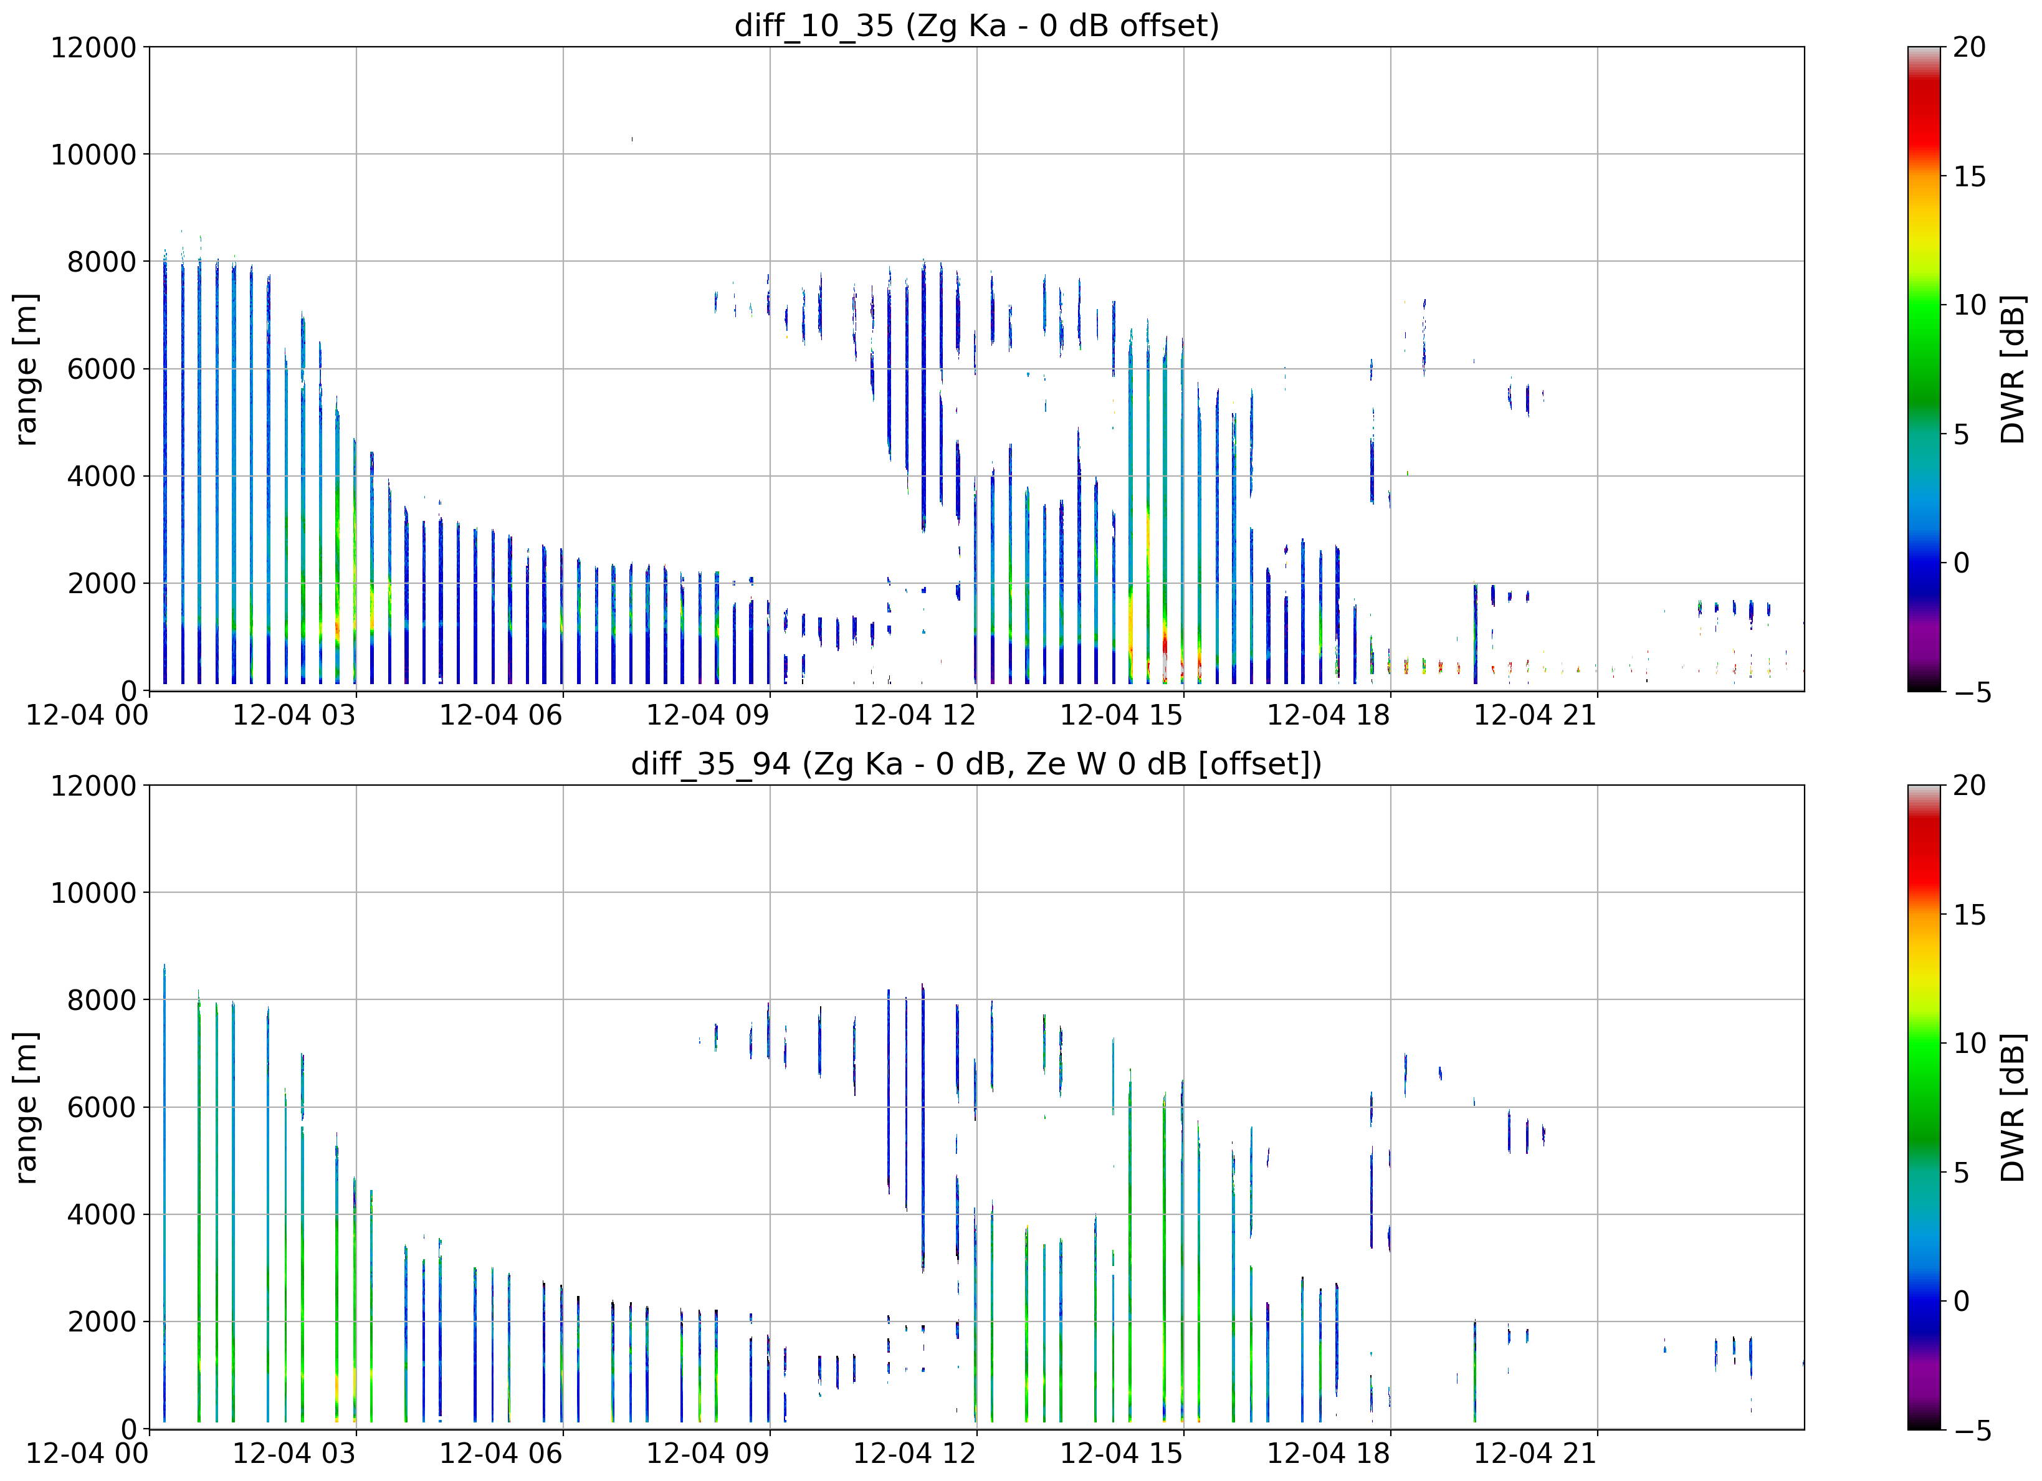Select the "DWR [dB]" label beside the diff_35_94 colorbar
2042x1481 pixels.
2013,1107
